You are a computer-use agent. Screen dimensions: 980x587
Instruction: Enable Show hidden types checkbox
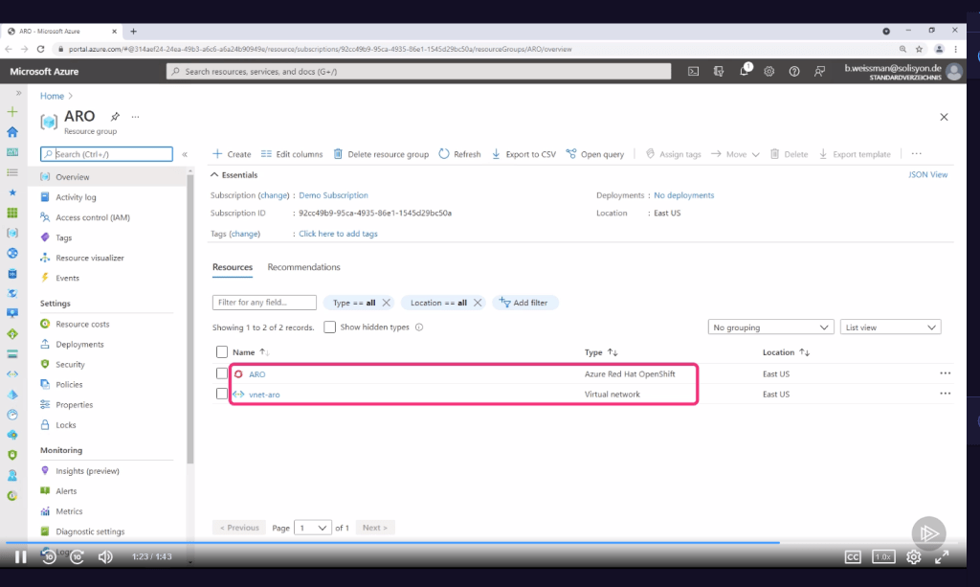[329, 327]
